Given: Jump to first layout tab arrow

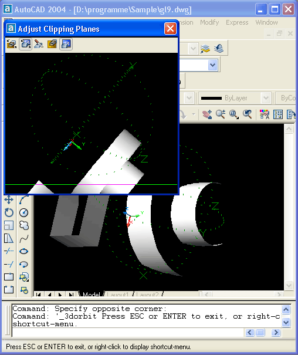Looking at the screenshot, I should click(x=39, y=295).
